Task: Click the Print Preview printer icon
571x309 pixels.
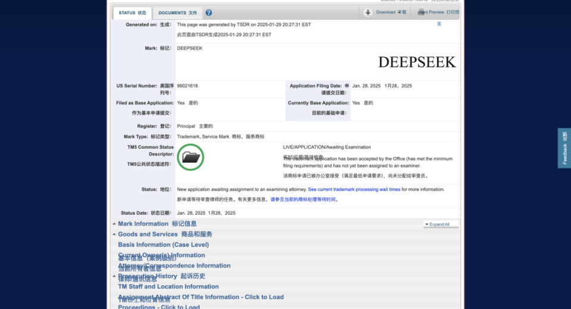Action: (421, 12)
